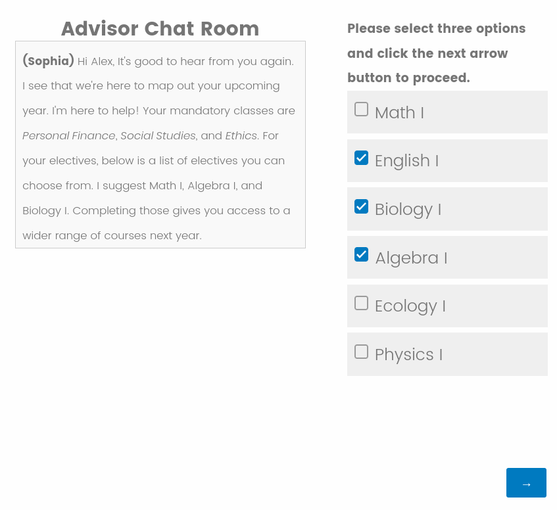Deselect the Algebra I checkbox
The image size is (557, 510).
tap(361, 254)
